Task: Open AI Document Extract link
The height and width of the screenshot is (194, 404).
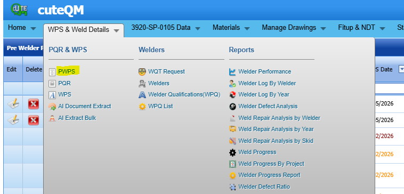Action: (x=85, y=106)
